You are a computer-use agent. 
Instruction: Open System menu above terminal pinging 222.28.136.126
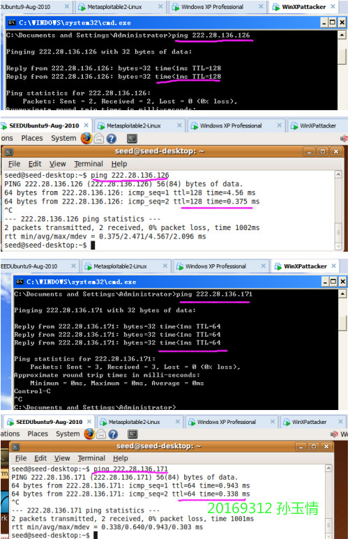click(x=63, y=138)
